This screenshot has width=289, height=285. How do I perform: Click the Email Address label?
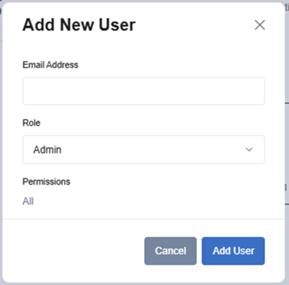coord(51,65)
